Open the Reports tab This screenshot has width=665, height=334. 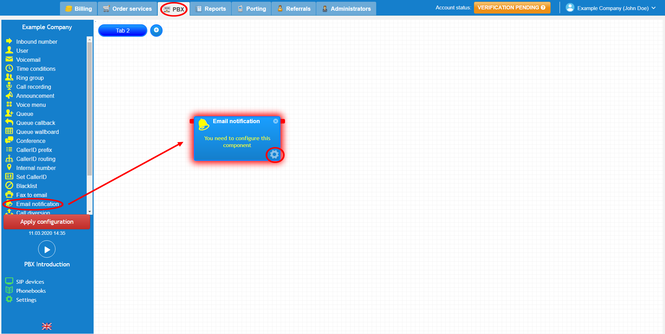point(211,9)
